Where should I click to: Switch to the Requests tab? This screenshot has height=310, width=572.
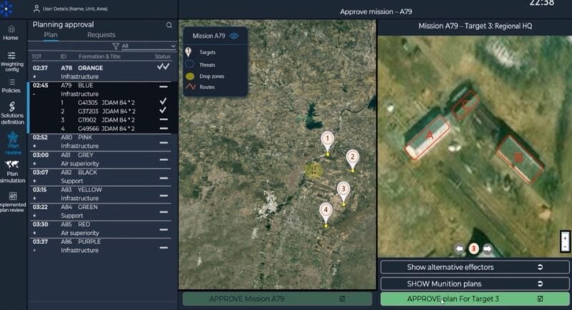[x=101, y=34]
